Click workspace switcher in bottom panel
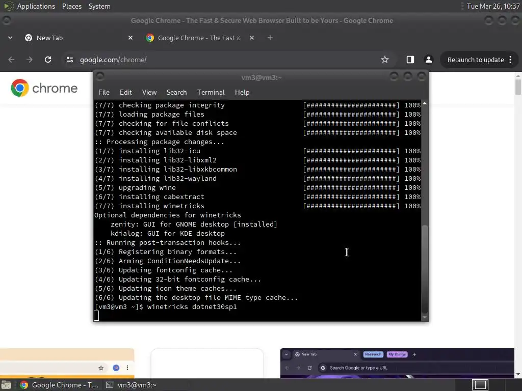 pos(480,385)
